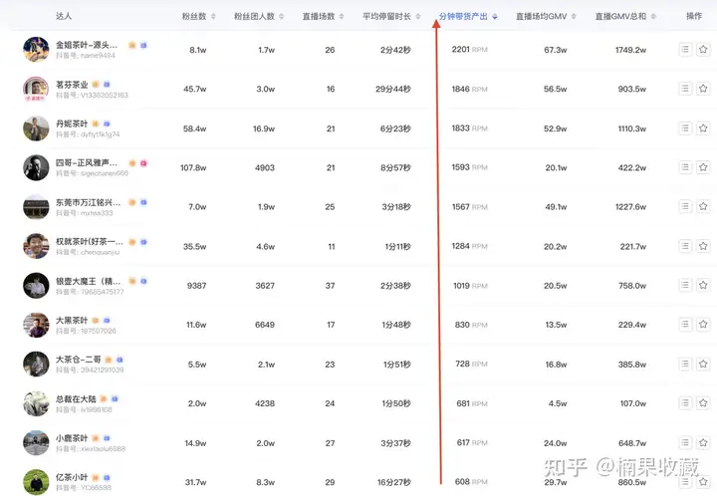Open the list icon for 银壶大魔王 row

pyautogui.click(x=684, y=285)
